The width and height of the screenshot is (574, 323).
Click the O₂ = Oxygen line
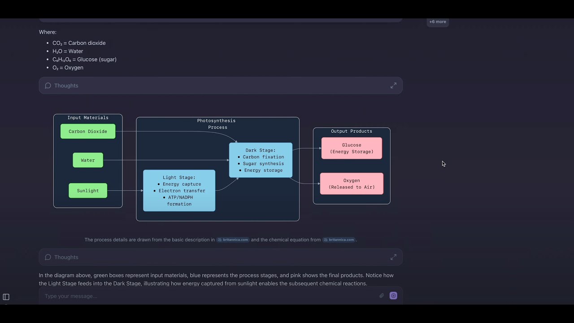click(x=68, y=68)
